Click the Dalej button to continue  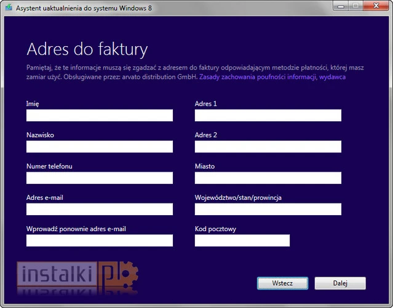340,283
